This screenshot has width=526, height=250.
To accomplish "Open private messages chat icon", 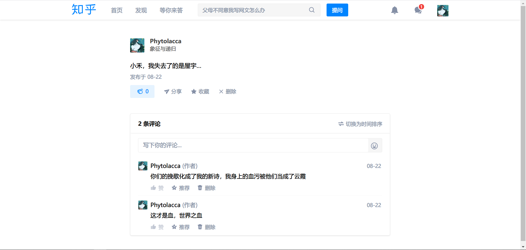I will (x=418, y=10).
